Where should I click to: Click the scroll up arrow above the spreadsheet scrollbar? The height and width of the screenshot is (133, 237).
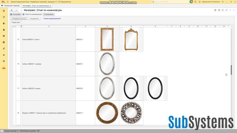(x=231, y=27)
